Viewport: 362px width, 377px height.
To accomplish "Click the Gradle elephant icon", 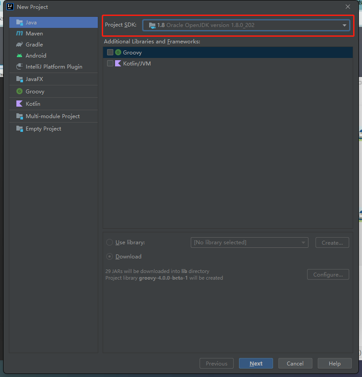I will click(x=19, y=45).
